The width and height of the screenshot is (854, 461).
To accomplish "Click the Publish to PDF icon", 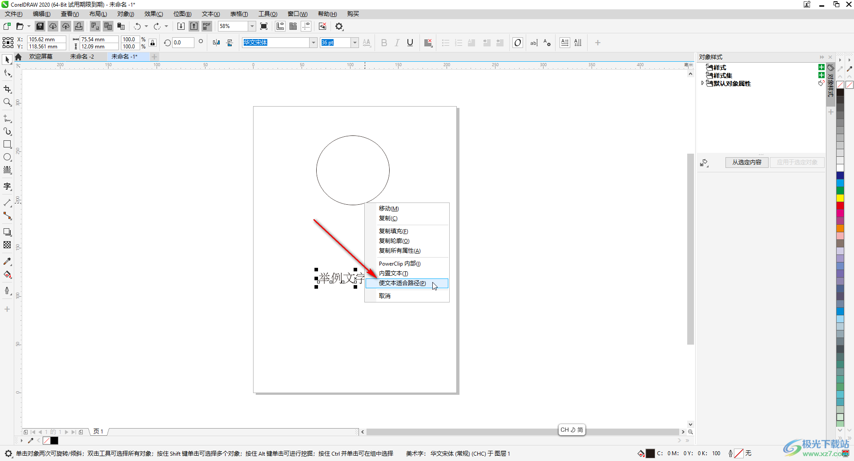I will (x=207, y=26).
